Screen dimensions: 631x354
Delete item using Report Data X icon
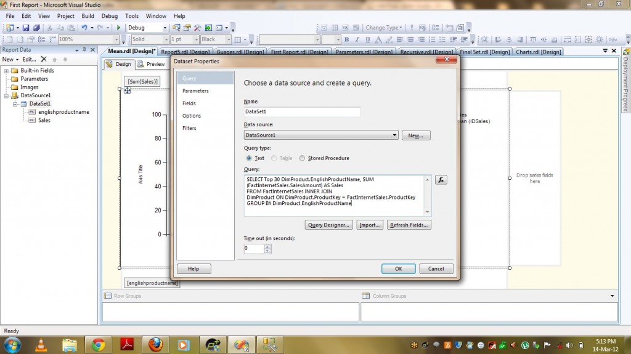click(x=44, y=59)
